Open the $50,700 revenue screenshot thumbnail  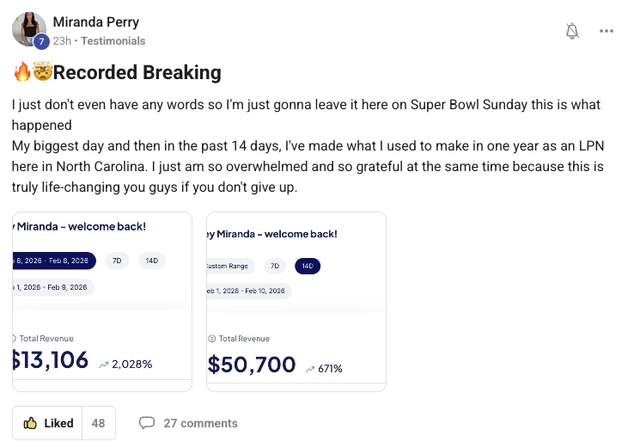pyautogui.click(x=296, y=301)
